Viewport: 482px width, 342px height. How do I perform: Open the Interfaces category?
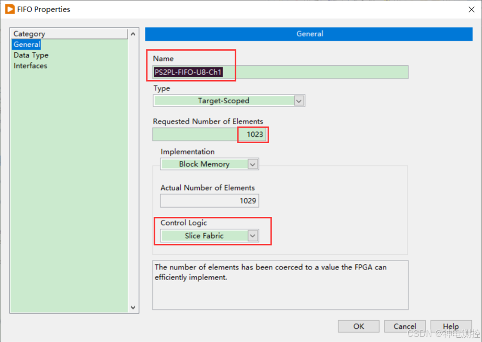coord(30,66)
